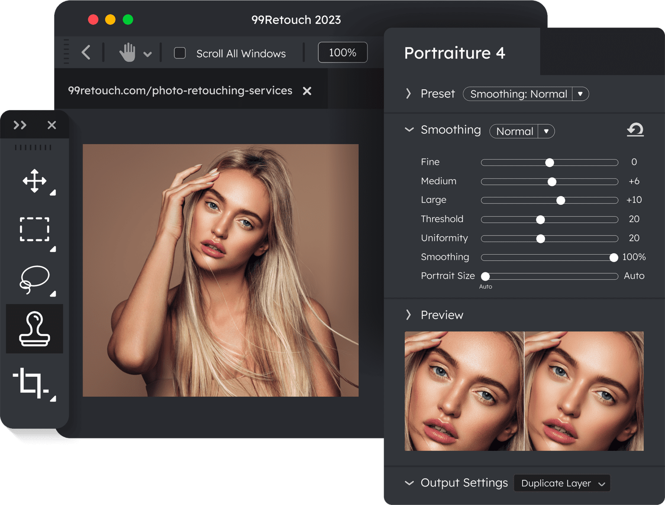
Task: Switch to the 99retouch.com document tab
Action: [180, 91]
